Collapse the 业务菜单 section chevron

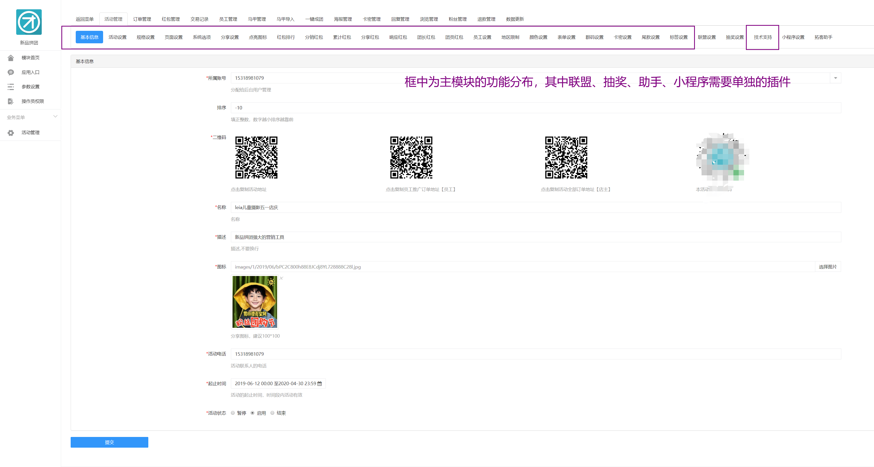[55, 117]
